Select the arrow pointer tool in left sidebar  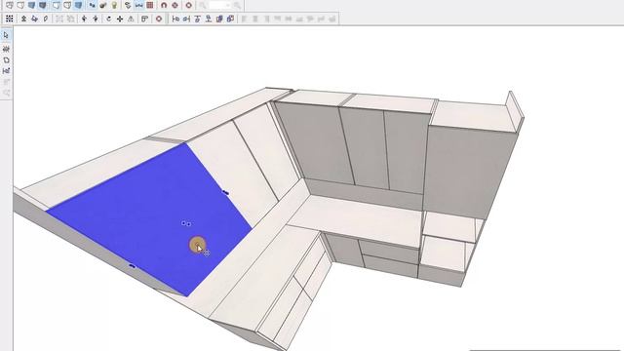pos(6,35)
